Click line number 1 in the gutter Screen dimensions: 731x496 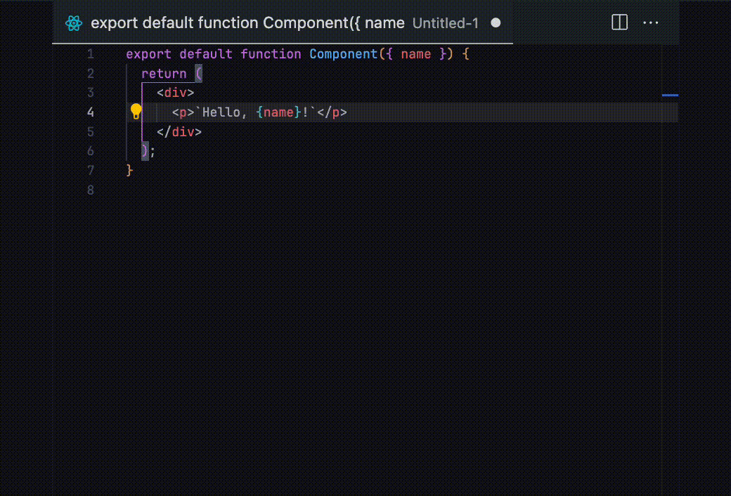pyautogui.click(x=90, y=54)
